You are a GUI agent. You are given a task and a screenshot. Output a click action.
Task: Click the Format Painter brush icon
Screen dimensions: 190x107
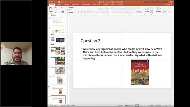(x=56, y=12)
